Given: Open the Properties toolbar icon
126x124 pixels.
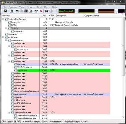Looking at the screenshot, I should [x=36, y=11].
